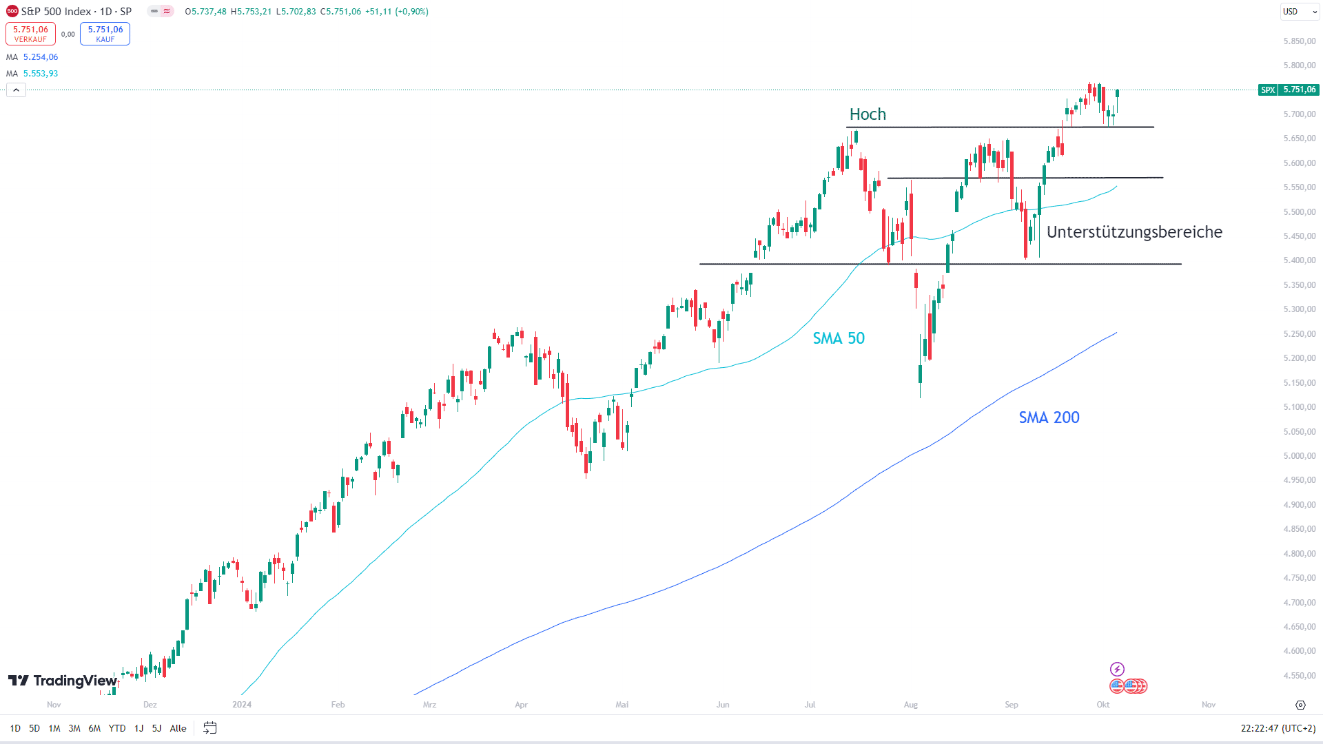
Task: Select the 3M time range
Action: (x=74, y=728)
